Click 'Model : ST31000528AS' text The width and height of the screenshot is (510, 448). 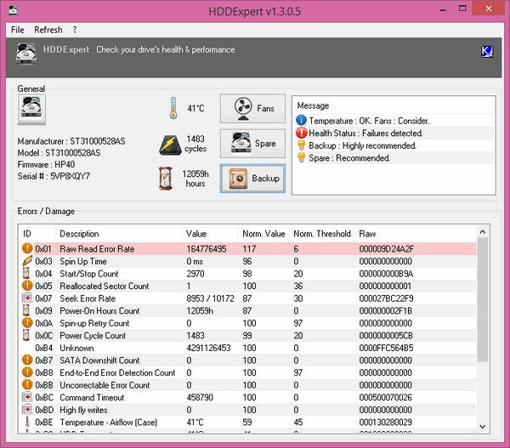(x=59, y=152)
